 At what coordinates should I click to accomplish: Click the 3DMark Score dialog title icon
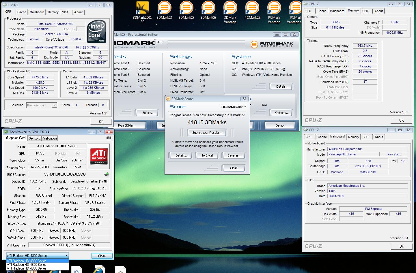point(168,99)
